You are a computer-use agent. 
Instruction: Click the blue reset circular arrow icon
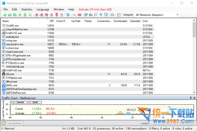(68, 15)
